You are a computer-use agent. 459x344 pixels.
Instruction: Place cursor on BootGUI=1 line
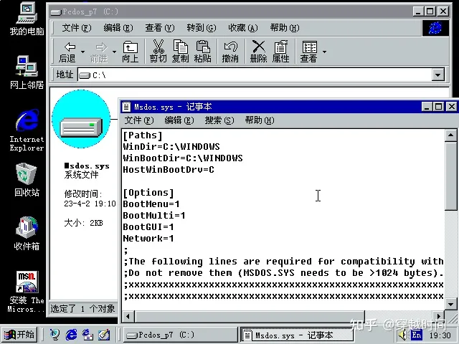coord(148,227)
